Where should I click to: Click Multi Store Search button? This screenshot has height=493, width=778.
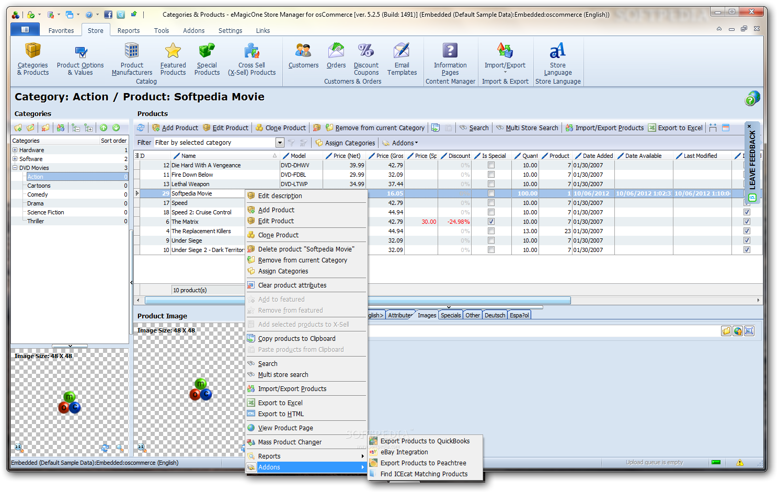(527, 128)
